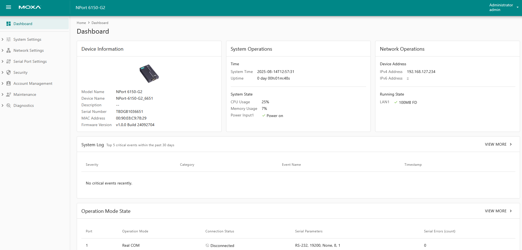Click the Maintenance icon in sidebar
522x250 pixels.
[x=9, y=94]
